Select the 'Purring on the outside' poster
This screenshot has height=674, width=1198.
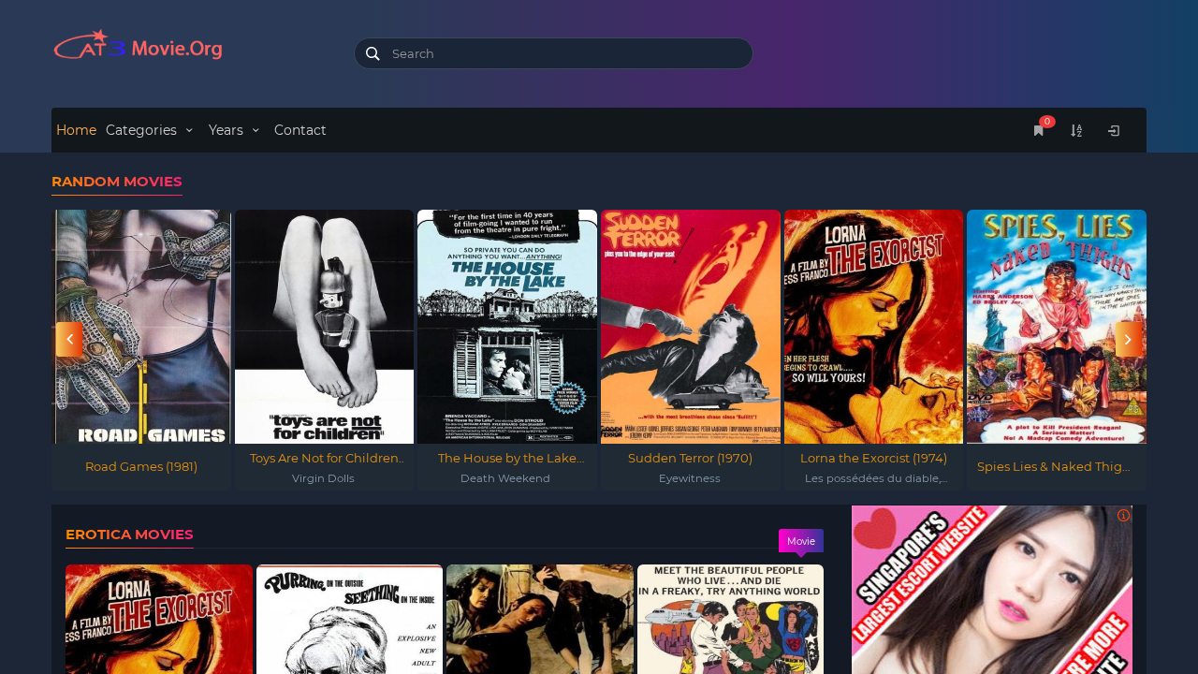pyautogui.click(x=349, y=619)
